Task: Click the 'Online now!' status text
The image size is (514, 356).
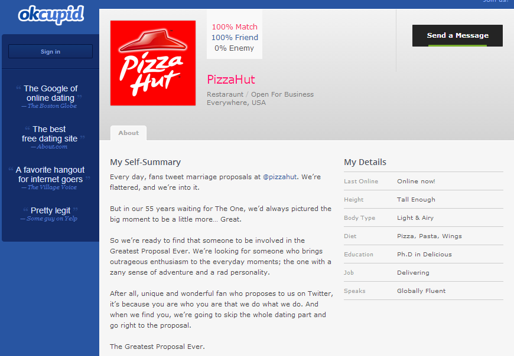Action: click(416, 181)
